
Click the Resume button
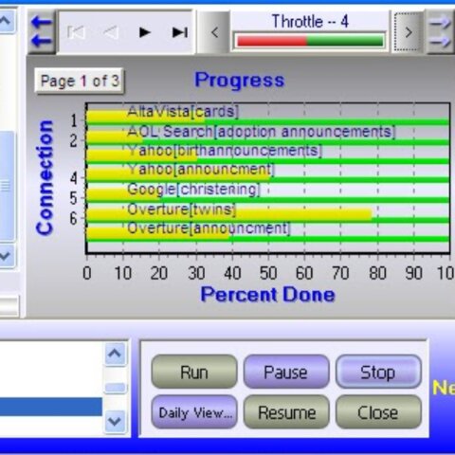(x=286, y=412)
